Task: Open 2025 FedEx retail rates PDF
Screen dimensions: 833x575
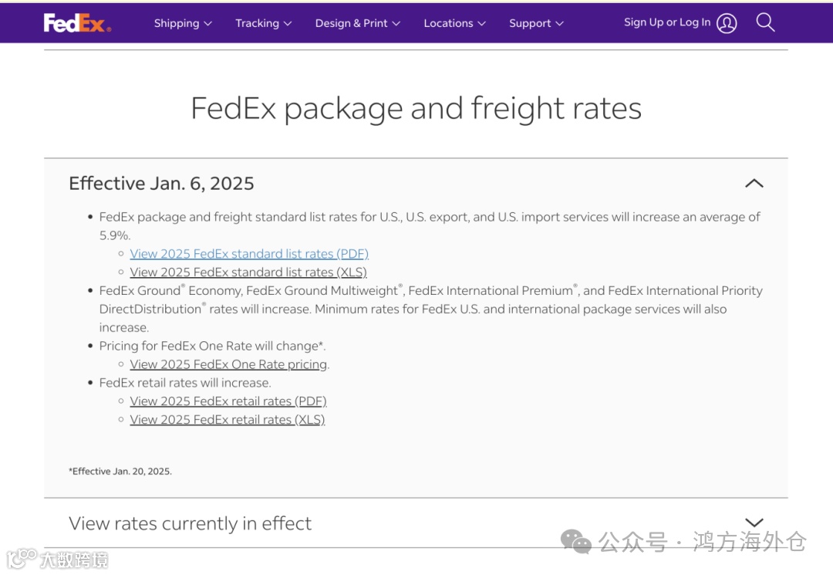Action: (228, 401)
